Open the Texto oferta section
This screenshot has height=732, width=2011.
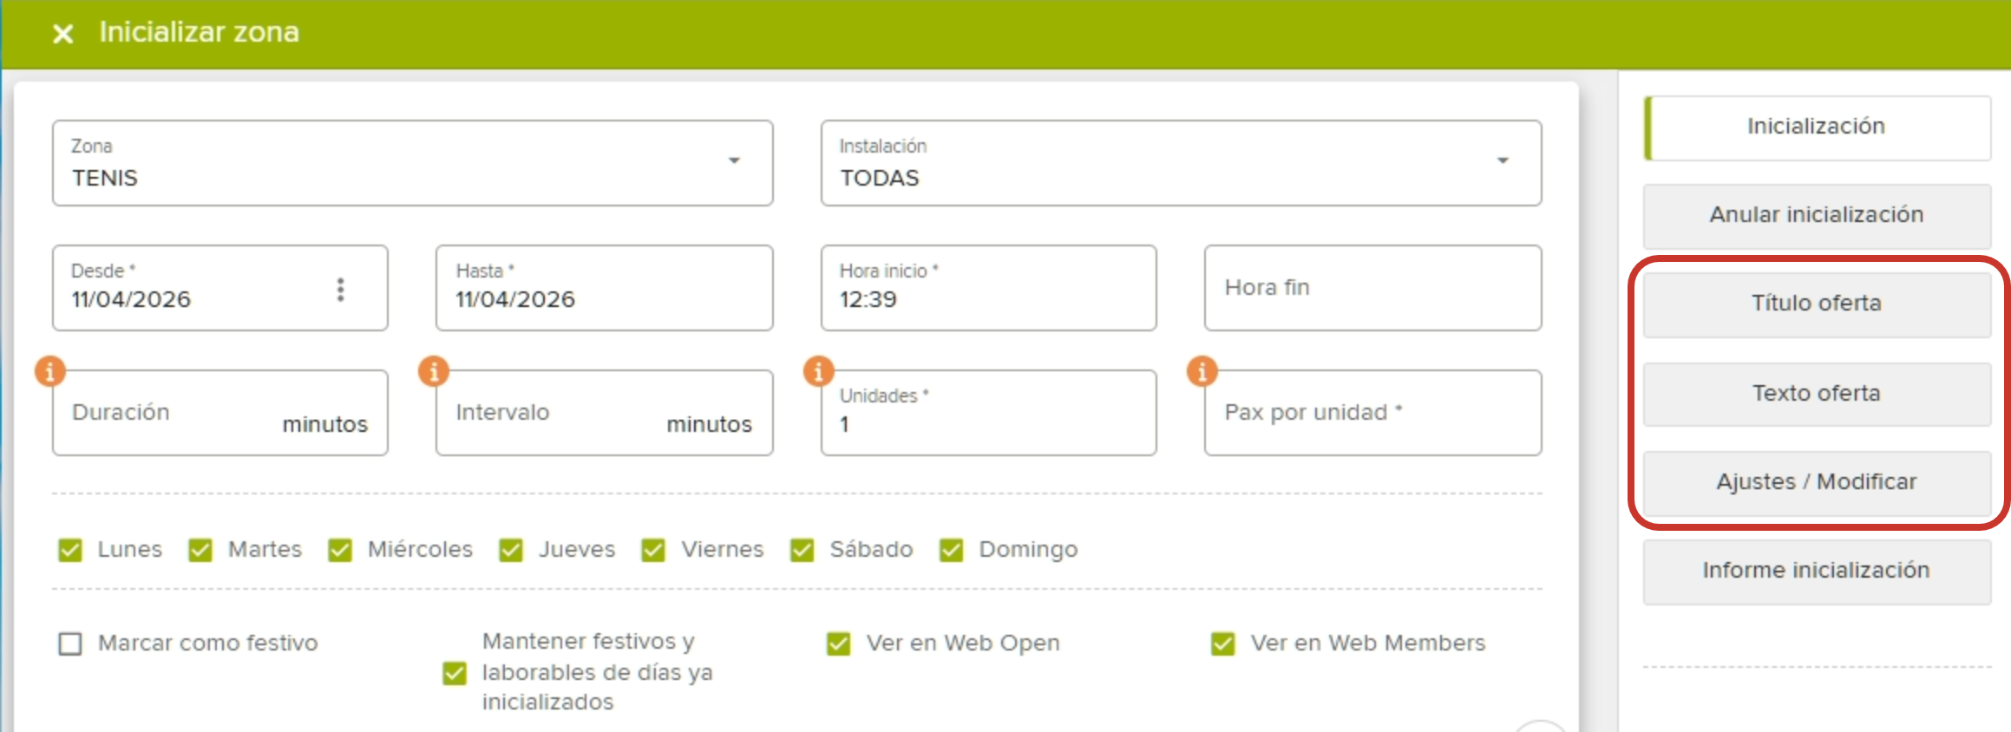pyautogui.click(x=1817, y=394)
